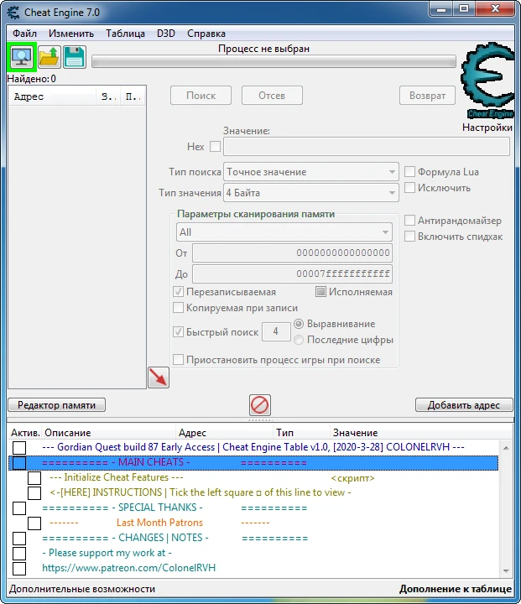Click the save floppy disk icon
This screenshot has width=521, height=604.
pyautogui.click(x=75, y=57)
